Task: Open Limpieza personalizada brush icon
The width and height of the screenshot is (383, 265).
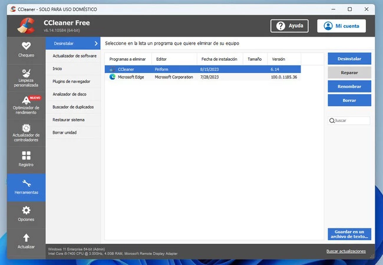Action: (x=26, y=74)
